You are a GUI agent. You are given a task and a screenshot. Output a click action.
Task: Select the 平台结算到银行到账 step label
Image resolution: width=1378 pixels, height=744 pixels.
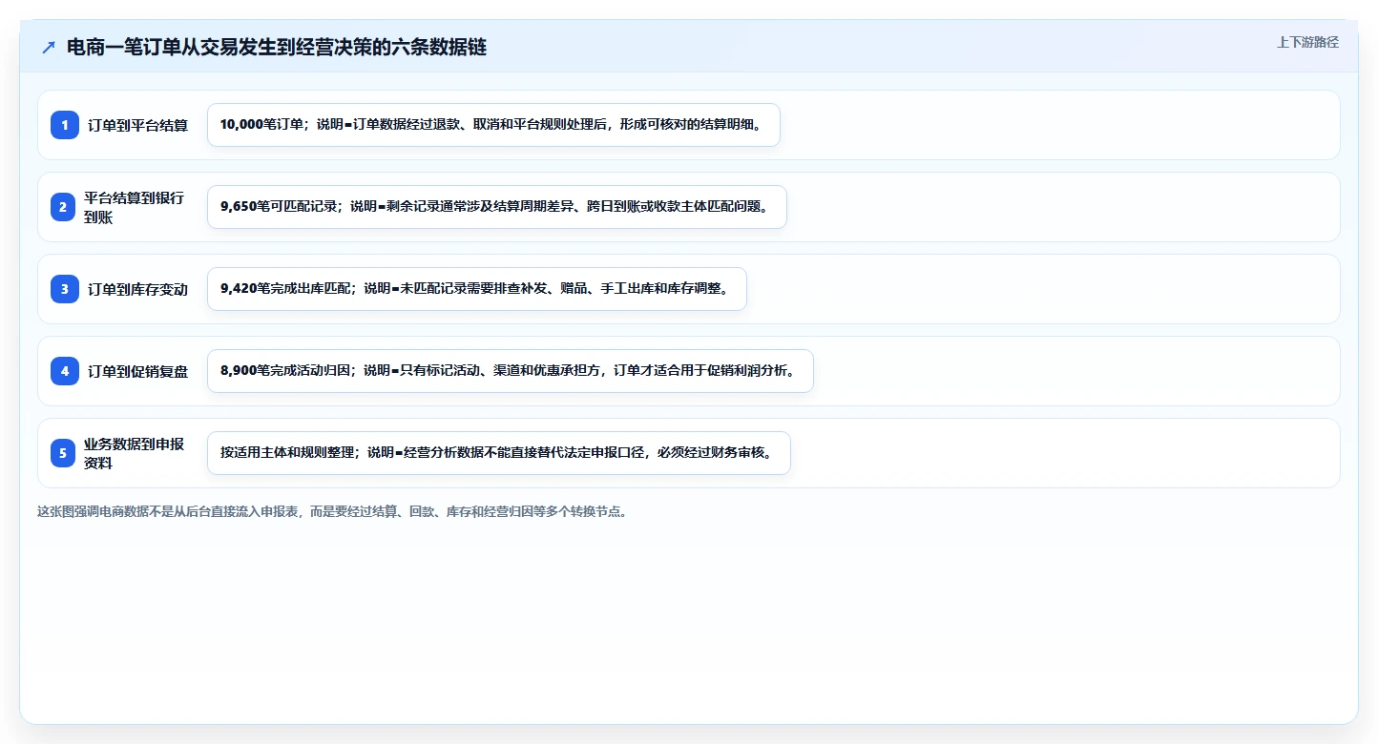tap(135, 207)
